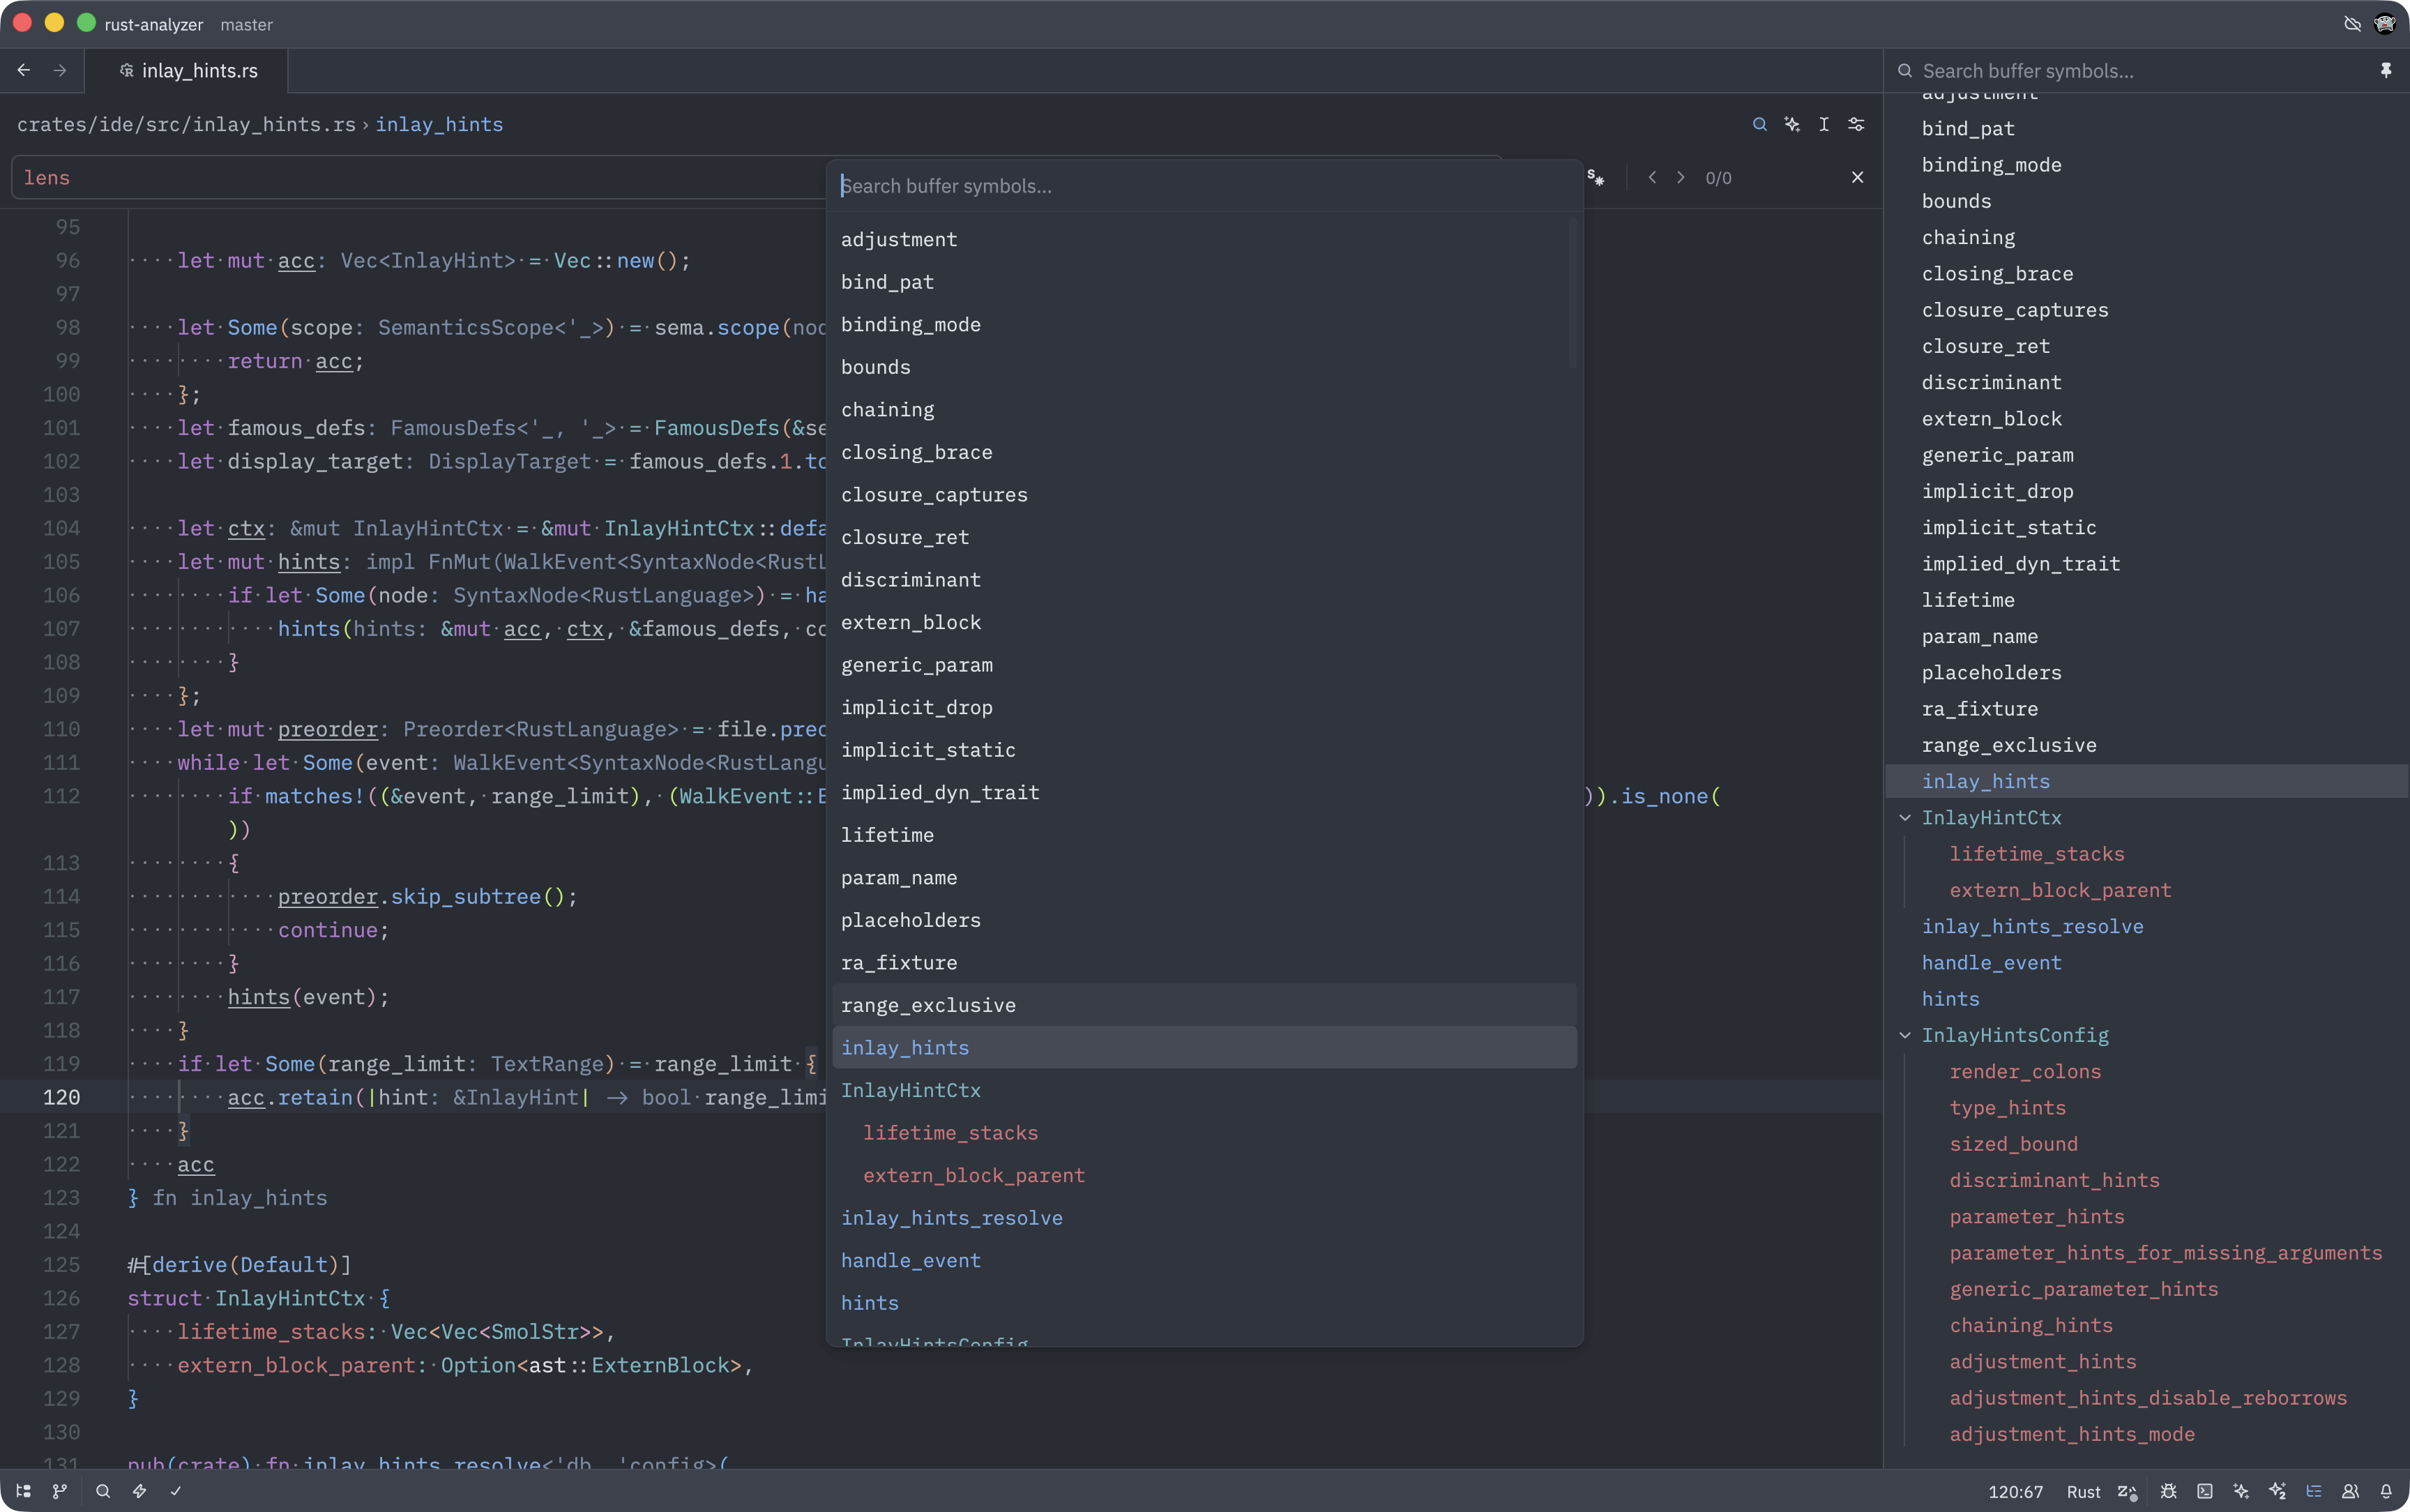2410x1512 pixels.
Task: Open editor controls sliders icon
Action: (1856, 124)
